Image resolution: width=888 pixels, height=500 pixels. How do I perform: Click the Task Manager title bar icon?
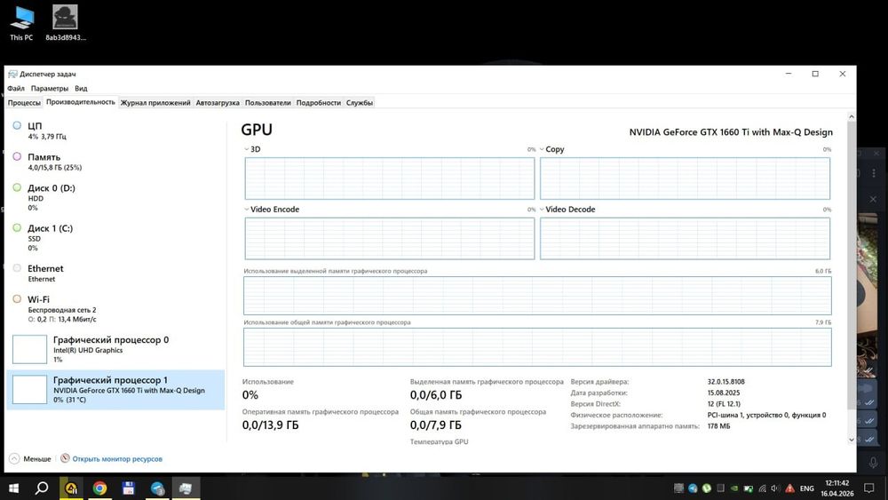12,75
